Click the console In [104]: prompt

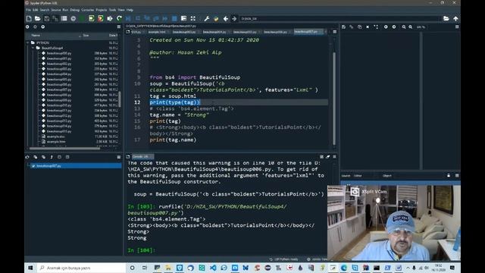coord(142,250)
